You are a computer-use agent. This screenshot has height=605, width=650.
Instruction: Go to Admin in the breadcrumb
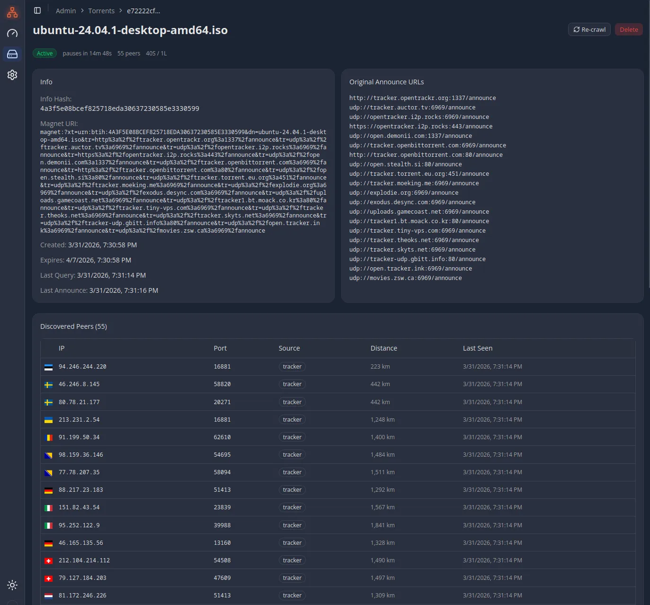(66, 11)
